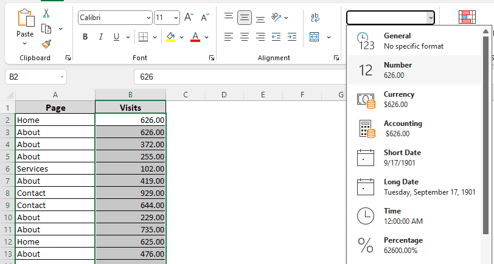
Task: Select the Format Painter brush icon
Action: (46, 44)
